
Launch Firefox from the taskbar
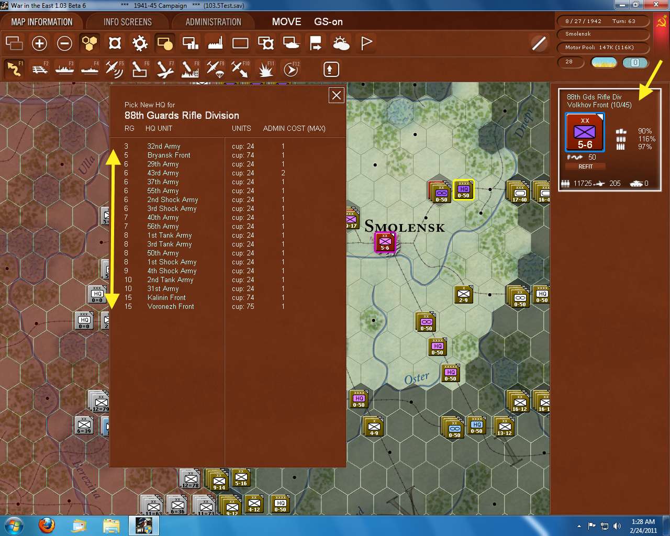pyautogui.click(x=47, y=525)
